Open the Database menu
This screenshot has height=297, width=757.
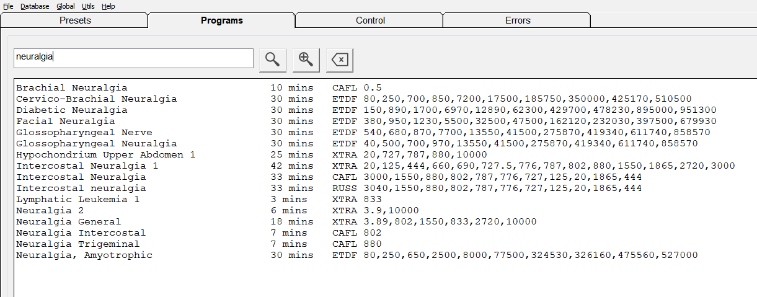[x=35, y=6]
